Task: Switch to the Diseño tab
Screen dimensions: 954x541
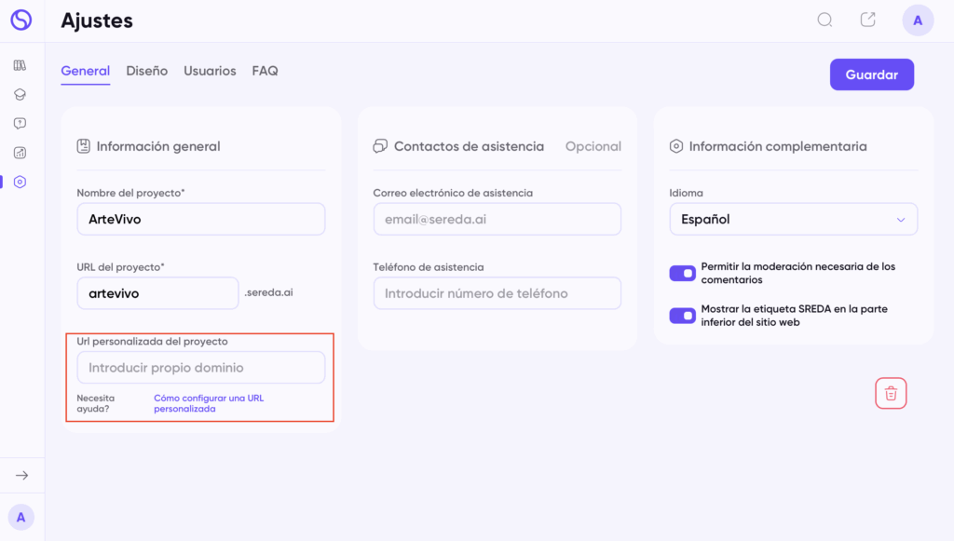Action: [146, 71]
